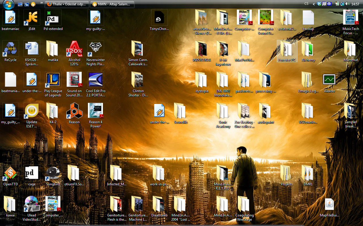Open the ReCycle shortcut
363x226 pixels.
point(10,49)
